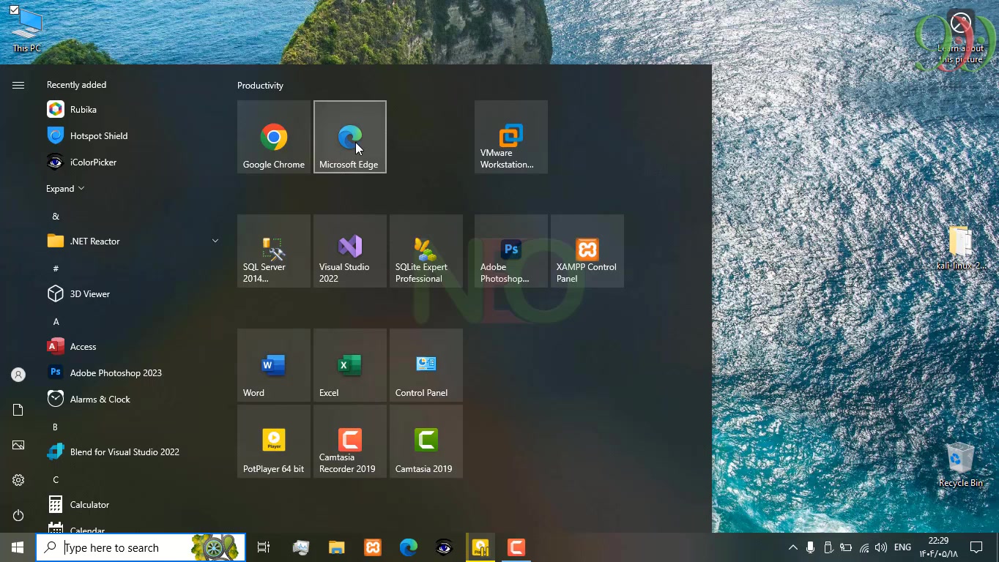The width and height of the screenshot is (999, 562).
Task: Launch Hotspot Shield from the app list
Action: (x=132, y=136)
